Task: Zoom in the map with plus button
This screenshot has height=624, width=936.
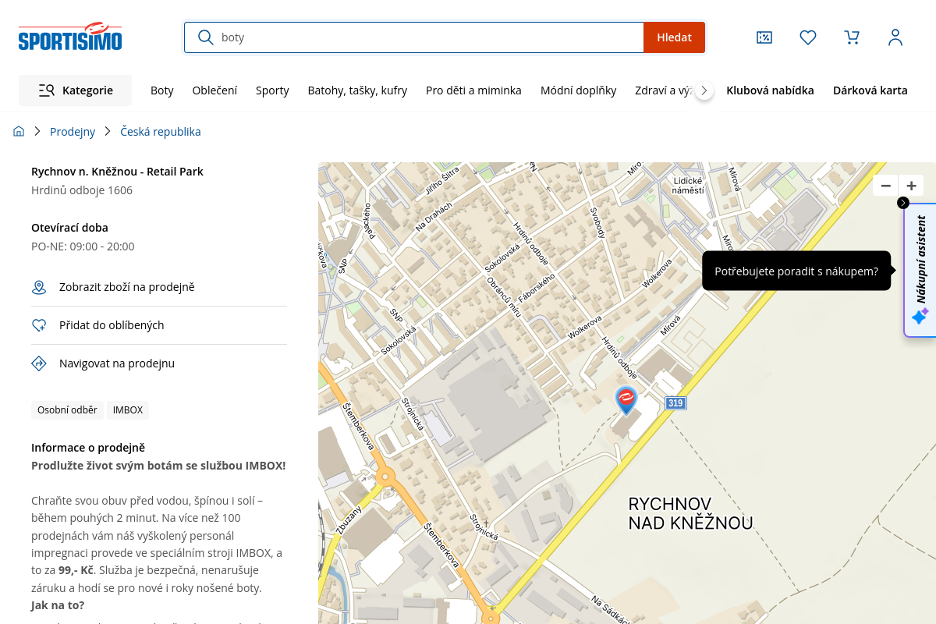Action: (911, 186)
